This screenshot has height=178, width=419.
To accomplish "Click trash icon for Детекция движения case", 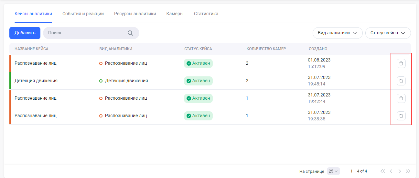I will [x=401, y=81].
